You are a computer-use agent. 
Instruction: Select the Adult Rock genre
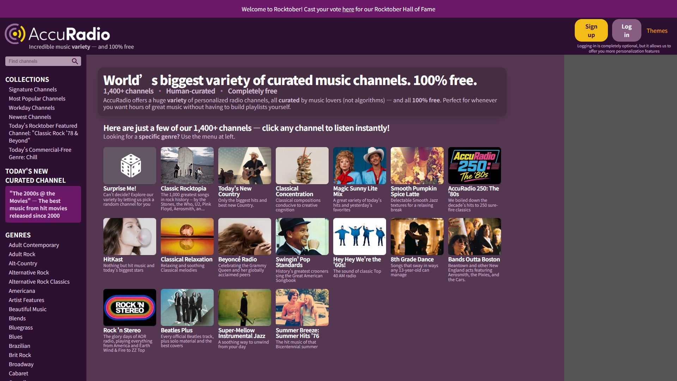point(22,254)
